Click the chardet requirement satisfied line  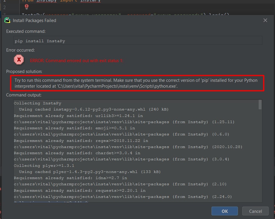point(77,153)
